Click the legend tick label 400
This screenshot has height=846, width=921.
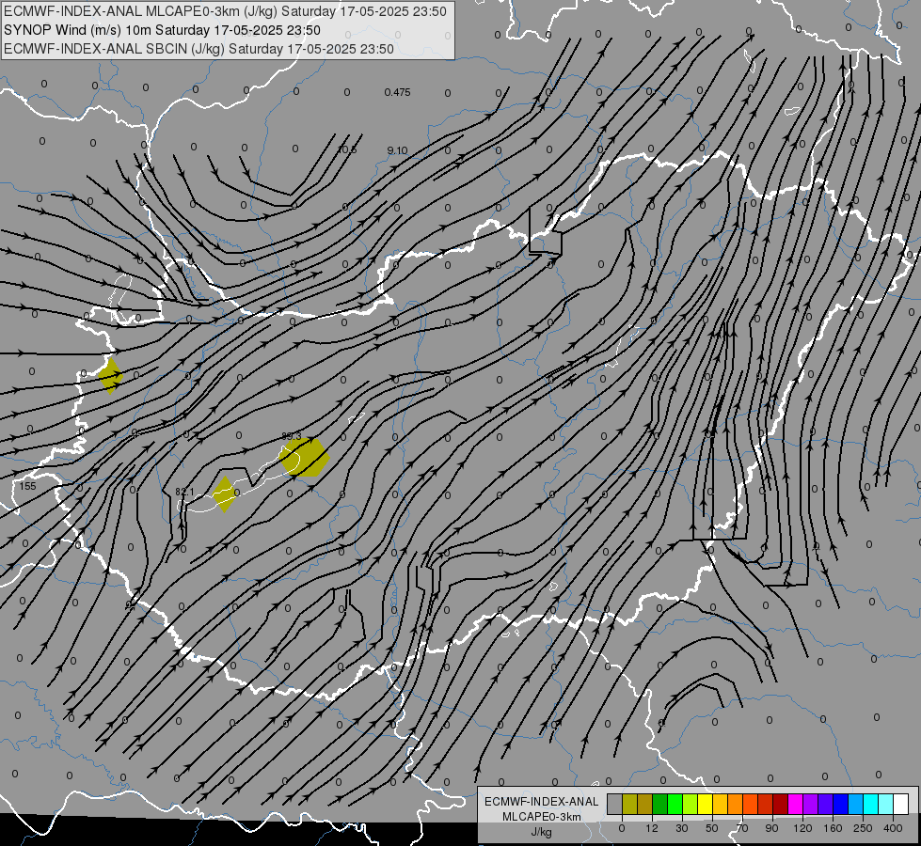click(x=893, y=828)
